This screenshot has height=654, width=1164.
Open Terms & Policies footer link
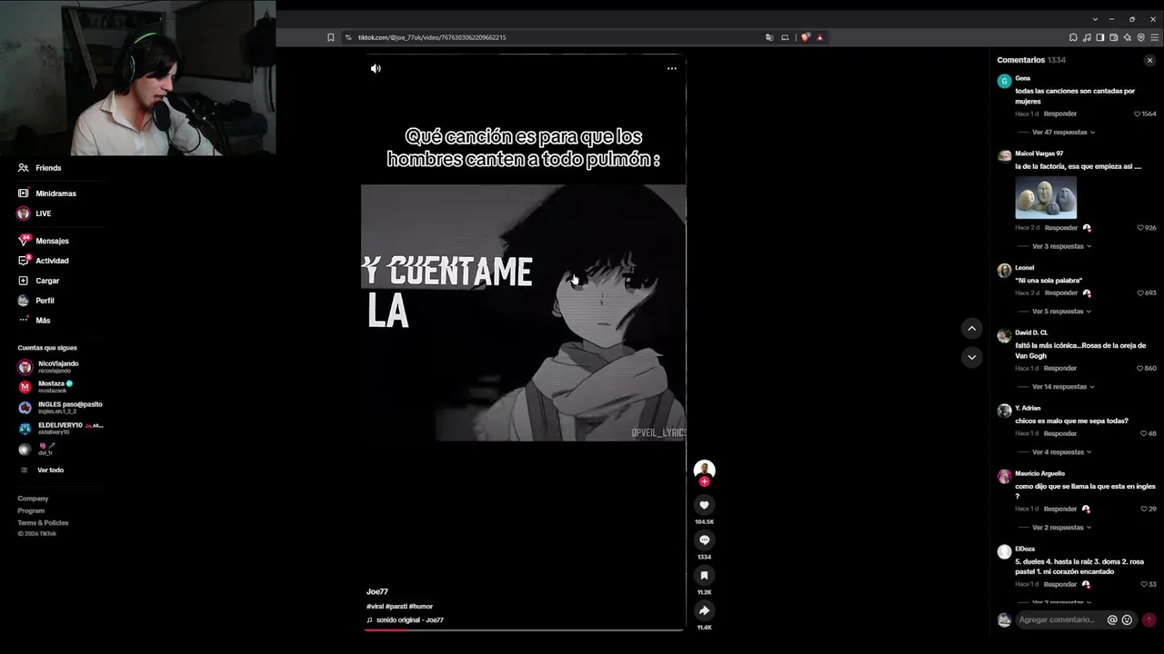43,523
